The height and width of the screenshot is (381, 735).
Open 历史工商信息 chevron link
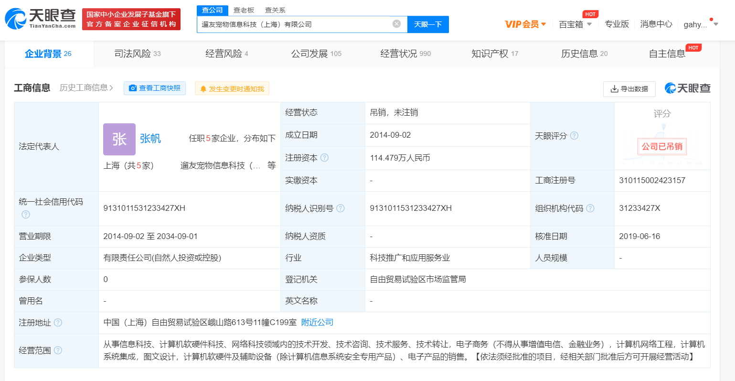(86, 87)
